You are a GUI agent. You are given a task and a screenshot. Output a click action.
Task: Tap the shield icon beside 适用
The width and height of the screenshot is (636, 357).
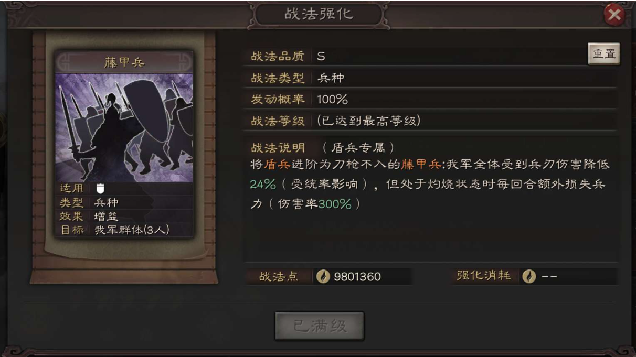[100, 189]
